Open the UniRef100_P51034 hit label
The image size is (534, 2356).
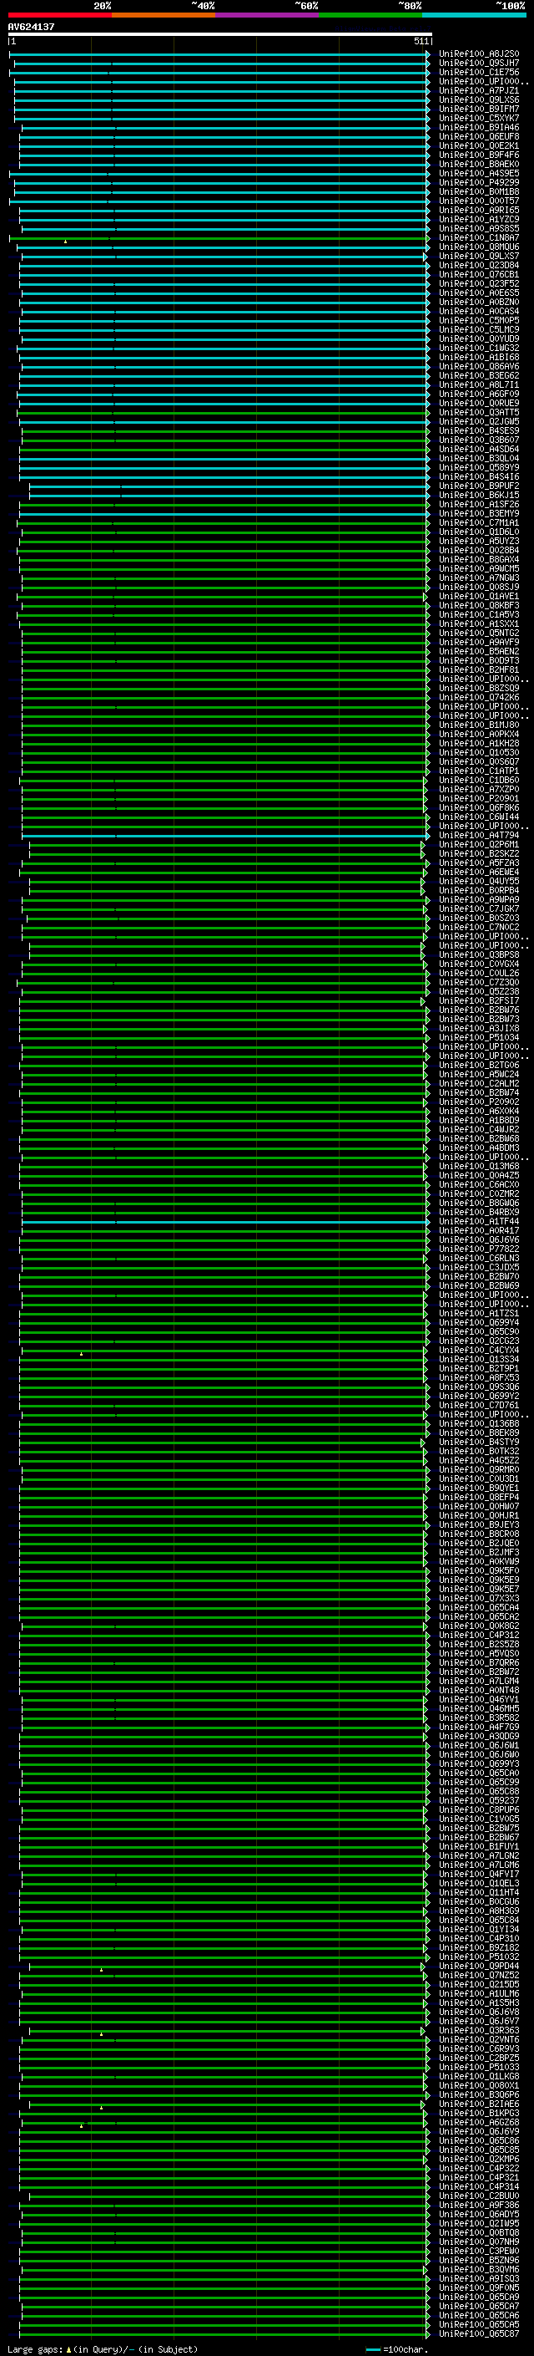coord(478,1038)
